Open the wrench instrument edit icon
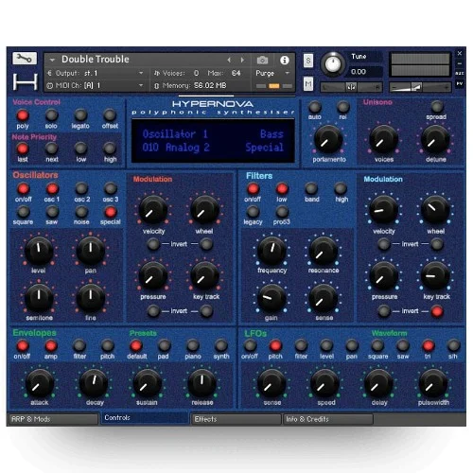 tap(25, 59)
